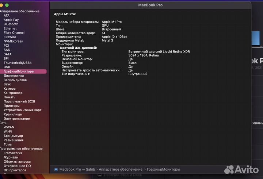Viewport: 263px width, 179px height.
Task: Click the total core count value 14
Action: coord(103,33)
